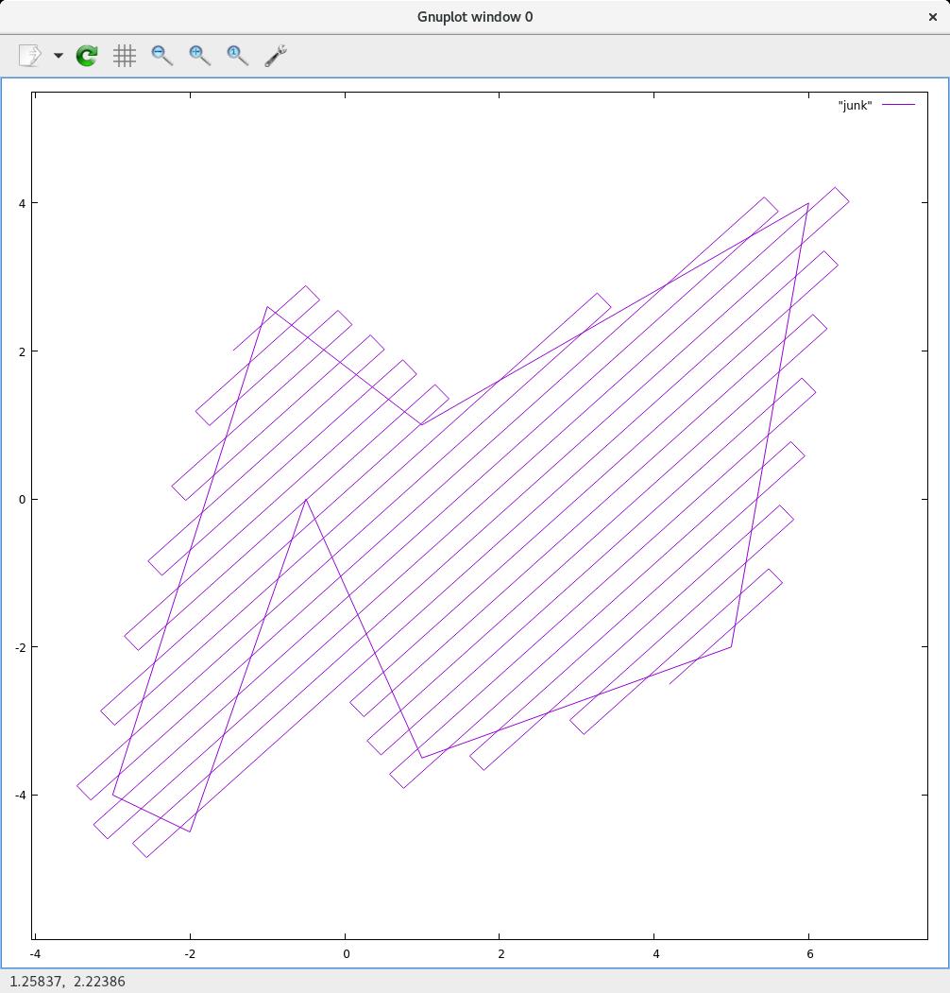Open the wrench settings configuration icon

[x=276, y=56]
